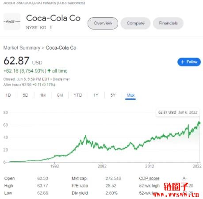Select the 6M time range
The width and height of the screenshot is (203, 199).
click(60, 95)
